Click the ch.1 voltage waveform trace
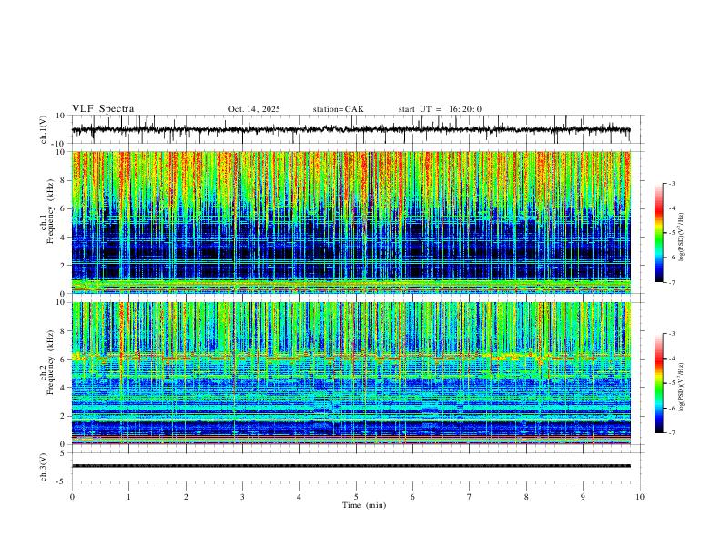The width and height of the screenshot is (721, 557). coord(350,129)
